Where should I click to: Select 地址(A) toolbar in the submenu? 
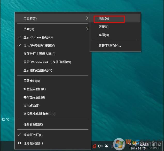coord(115,19)
